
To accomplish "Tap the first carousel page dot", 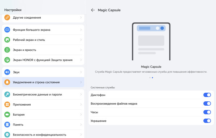I will click(150, 78).
